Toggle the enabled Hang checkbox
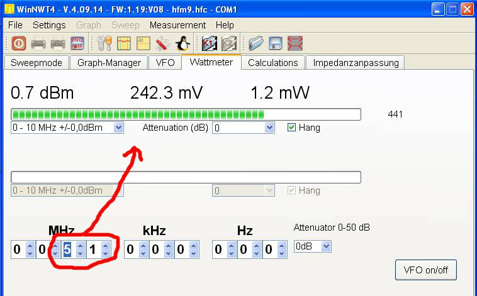477x296 pixels. [x=291, y=128]
